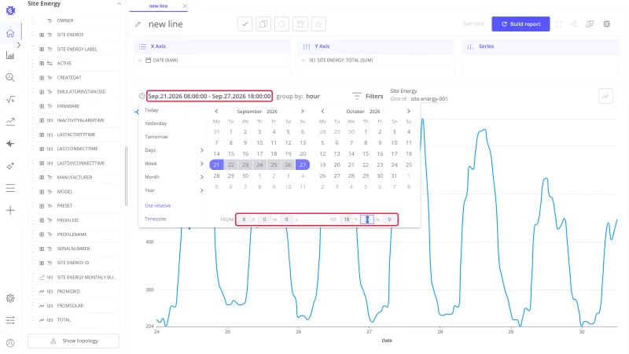Open the pulse activity icon in sidebar
The image size is (629, 354).
(10, 144)
